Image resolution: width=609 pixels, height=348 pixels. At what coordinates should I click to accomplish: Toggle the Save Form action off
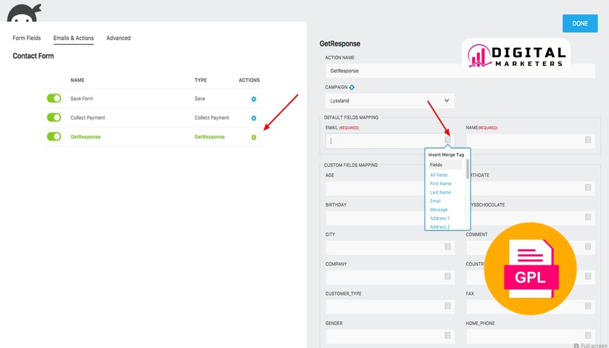(54, 99)
